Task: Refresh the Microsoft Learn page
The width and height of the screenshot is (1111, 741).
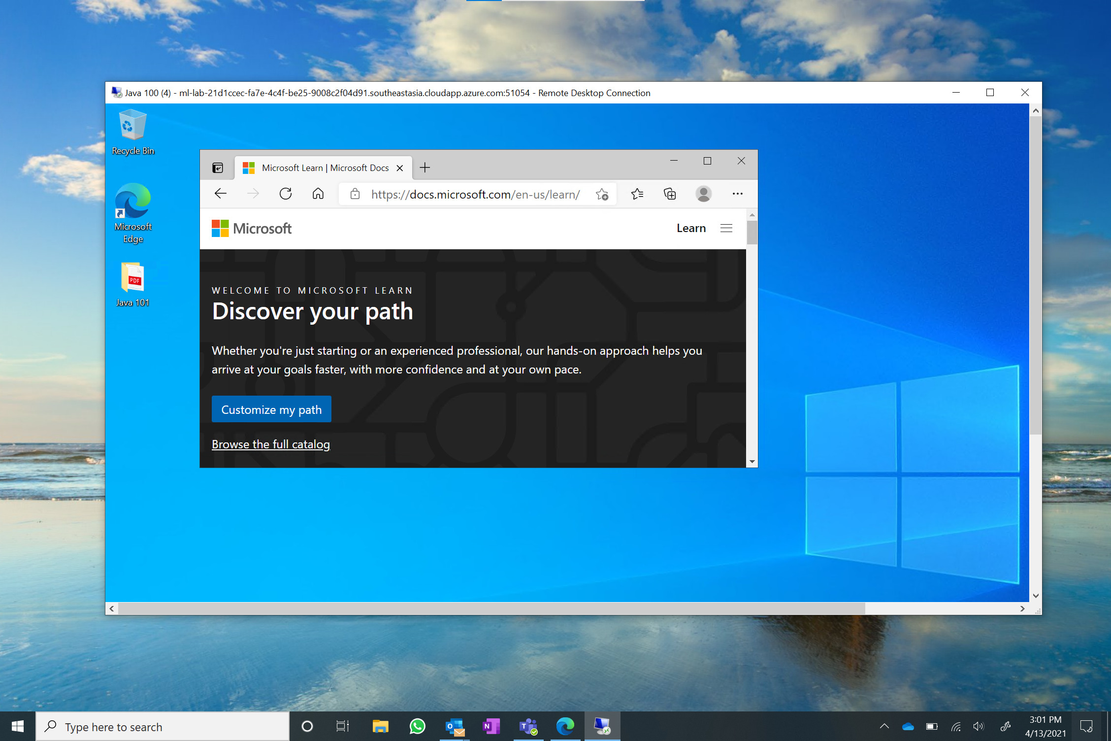Action: pos(286,194)
